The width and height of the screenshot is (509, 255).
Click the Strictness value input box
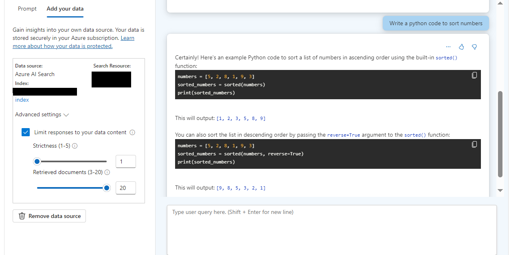125,161
